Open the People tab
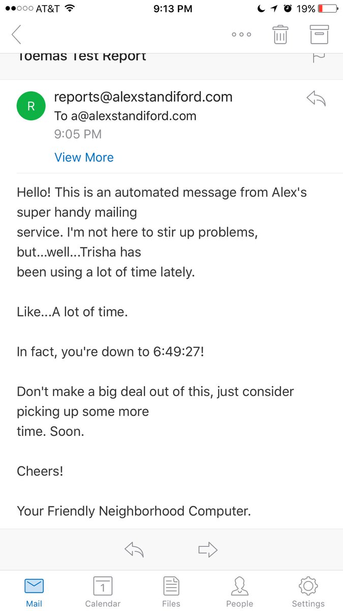 (x=240, y=592)
